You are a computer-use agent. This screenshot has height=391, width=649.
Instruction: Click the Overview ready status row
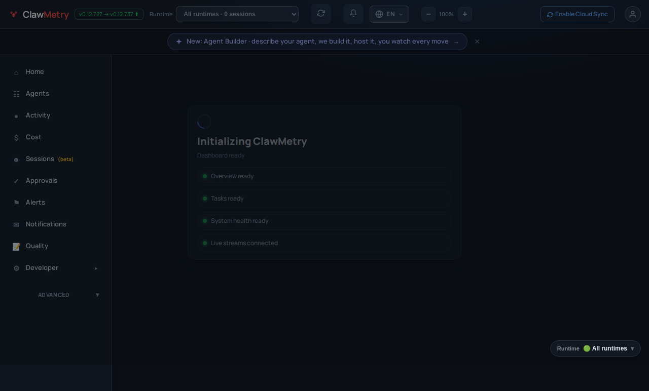[324, 176]
